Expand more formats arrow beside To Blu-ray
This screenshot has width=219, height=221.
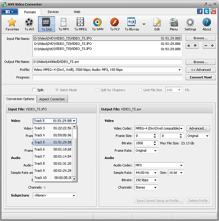coord(144,24)
